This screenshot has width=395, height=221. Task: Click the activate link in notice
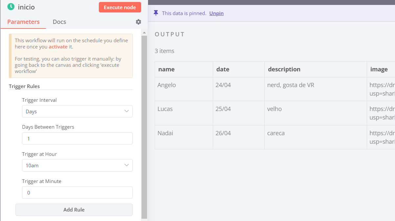[x=58, y=47]
